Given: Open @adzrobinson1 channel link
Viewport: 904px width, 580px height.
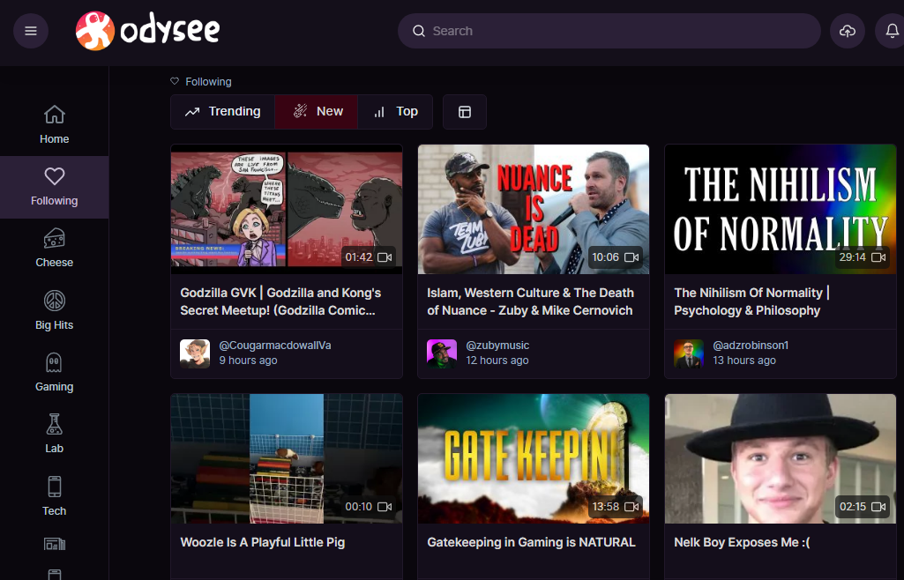Looking at the screenshot, I should coord(751,345).
